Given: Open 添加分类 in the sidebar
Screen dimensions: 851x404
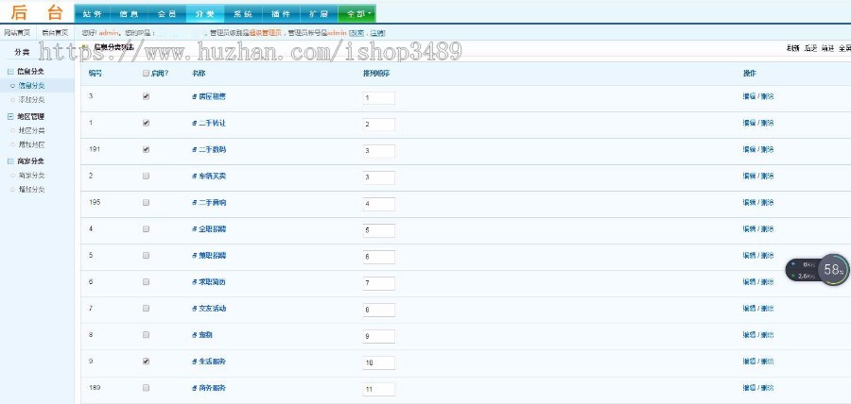Looking at the screenshot, I should 31,100.
